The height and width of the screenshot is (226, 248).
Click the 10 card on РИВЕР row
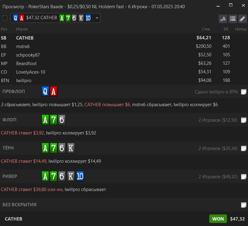80,176
